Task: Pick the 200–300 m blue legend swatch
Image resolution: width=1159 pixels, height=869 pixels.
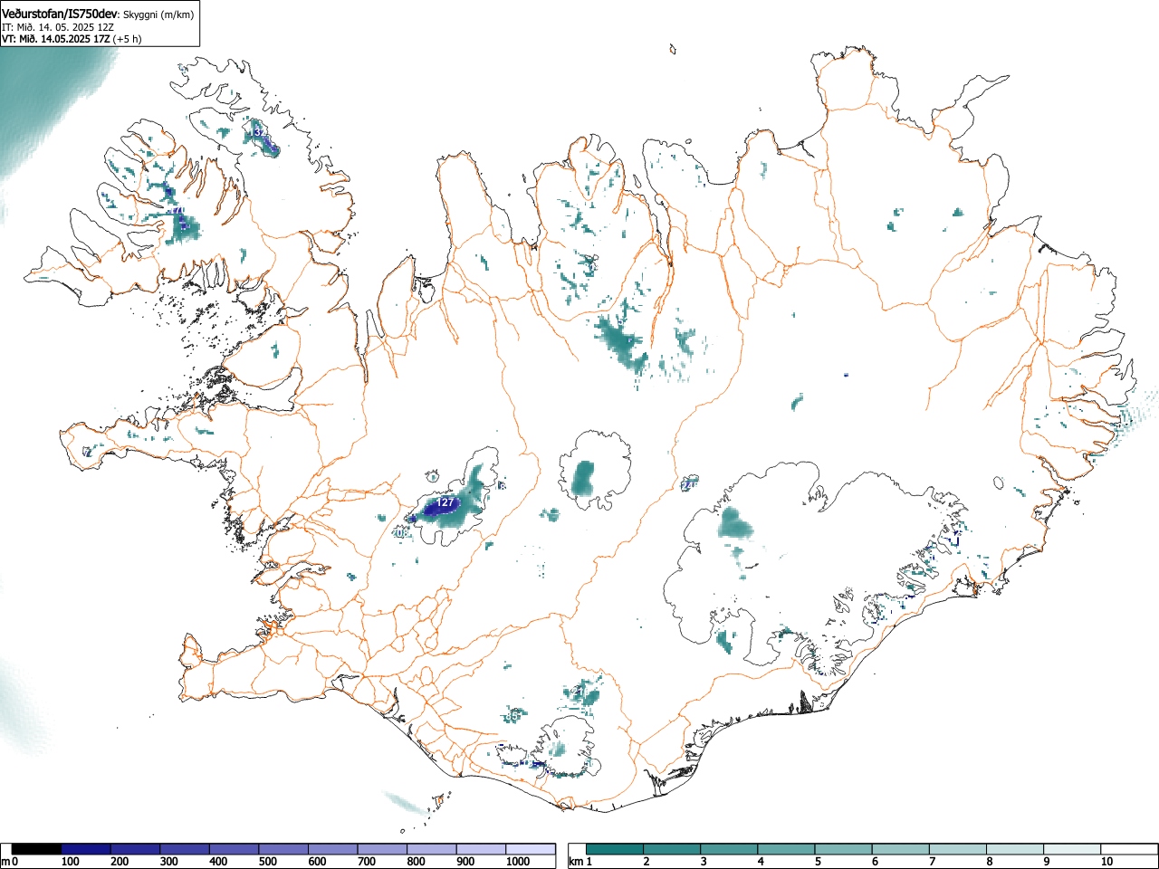Action: (136, 849)
